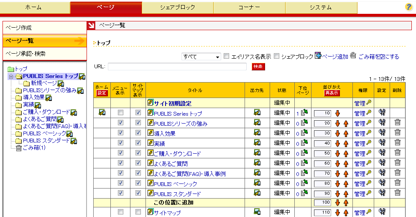416x217 pixels.
Task: Click the key icon in 実績 row
Action: tap(369, 143)
